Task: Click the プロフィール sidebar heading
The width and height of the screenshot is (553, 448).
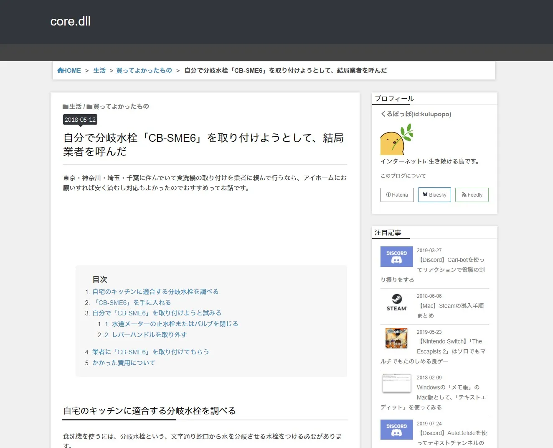Action: (x=394, y=99)
